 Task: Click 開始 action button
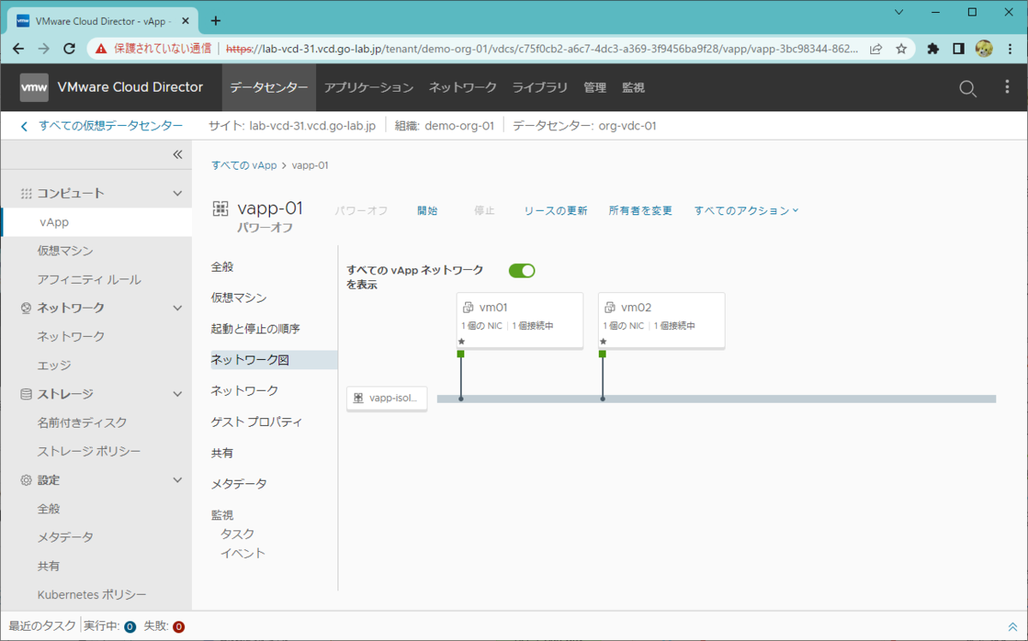(x=427, y=211)
